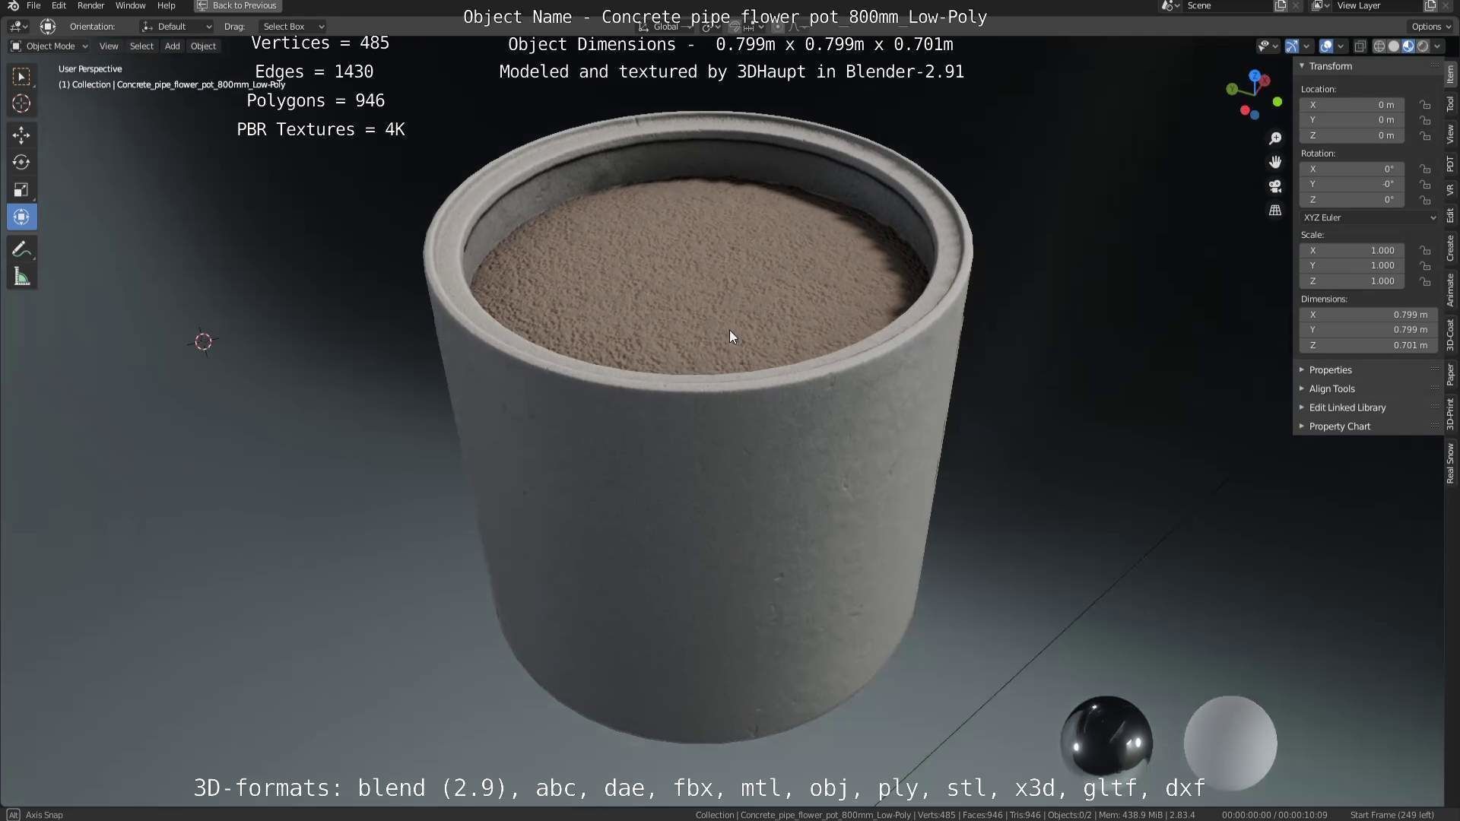Image resolution: width=1460 pixels, height=821 pixels.
Task: Select the highlighted Transform tool
Action: coord(21,217)
